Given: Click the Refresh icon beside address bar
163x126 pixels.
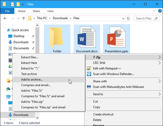Looking at the screenshot, I should pos(129,18).
